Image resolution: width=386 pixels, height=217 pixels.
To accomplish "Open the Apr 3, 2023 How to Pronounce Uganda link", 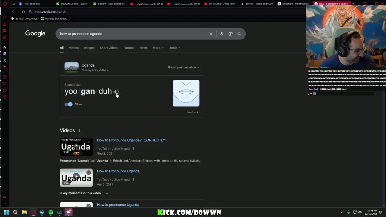I will tap(118, 171).
